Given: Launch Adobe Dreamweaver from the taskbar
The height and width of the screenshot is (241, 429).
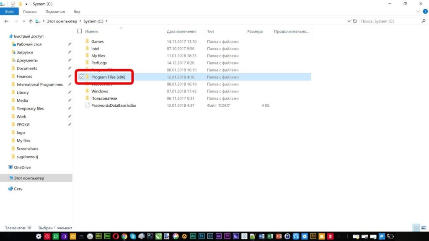Looking at the screenshot, I should click(107, 236).
